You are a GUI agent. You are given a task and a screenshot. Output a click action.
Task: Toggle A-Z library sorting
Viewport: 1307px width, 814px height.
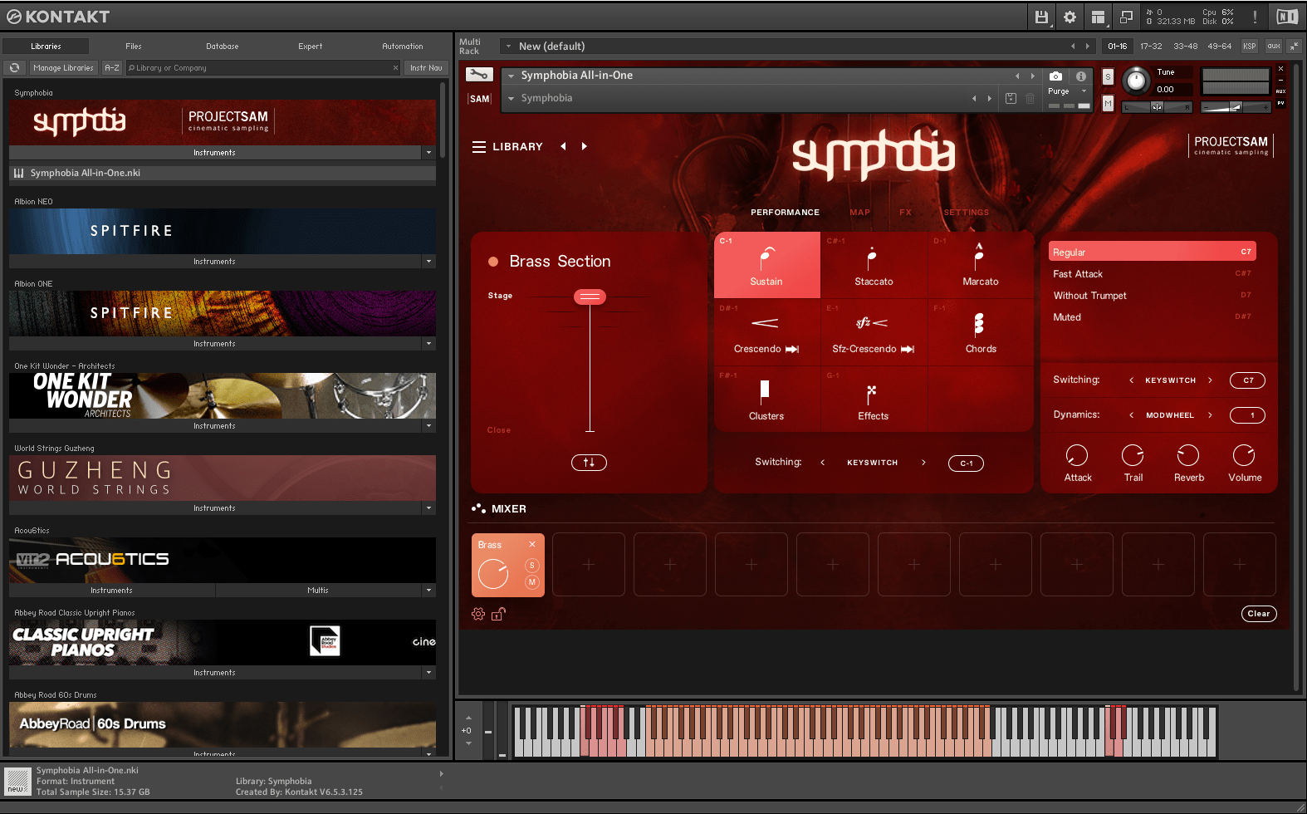point(112,68)
